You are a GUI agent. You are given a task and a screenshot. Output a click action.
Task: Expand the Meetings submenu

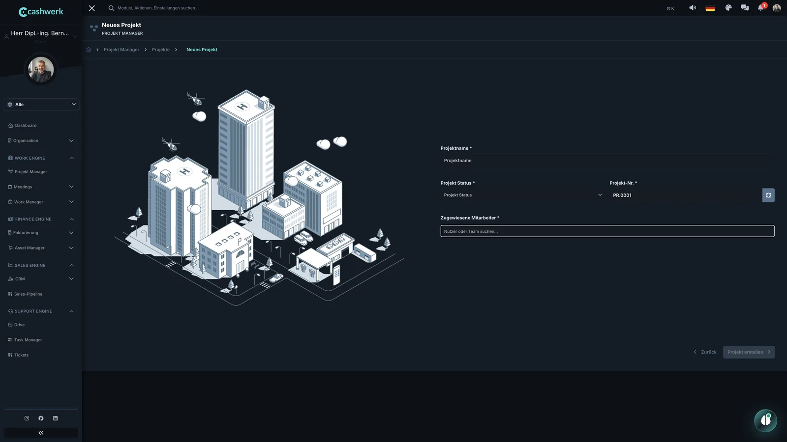point(41,187)
